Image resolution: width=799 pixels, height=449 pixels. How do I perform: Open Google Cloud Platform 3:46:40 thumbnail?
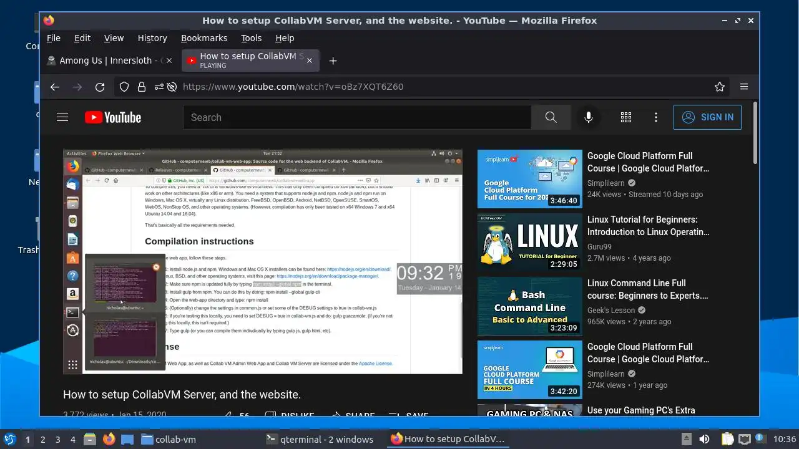[530, 179]
